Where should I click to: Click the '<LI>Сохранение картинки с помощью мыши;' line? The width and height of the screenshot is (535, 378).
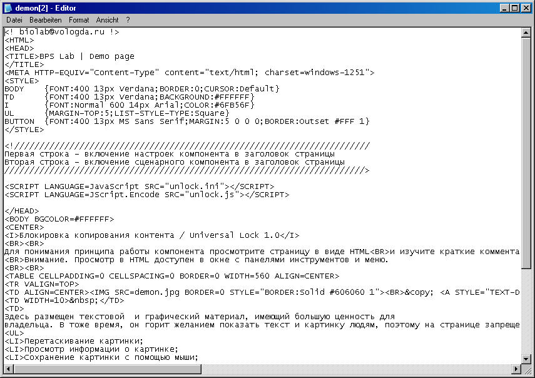pyautogui.click(x=101, y=357)
